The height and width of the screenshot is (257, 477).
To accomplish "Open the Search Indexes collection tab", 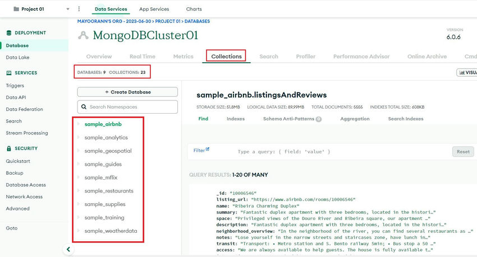I will [406, 119].
